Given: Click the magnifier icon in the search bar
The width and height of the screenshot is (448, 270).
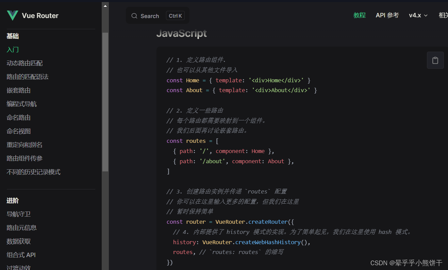Looking at the screenshot, I should pyautogui.click(x=134, y=16).
